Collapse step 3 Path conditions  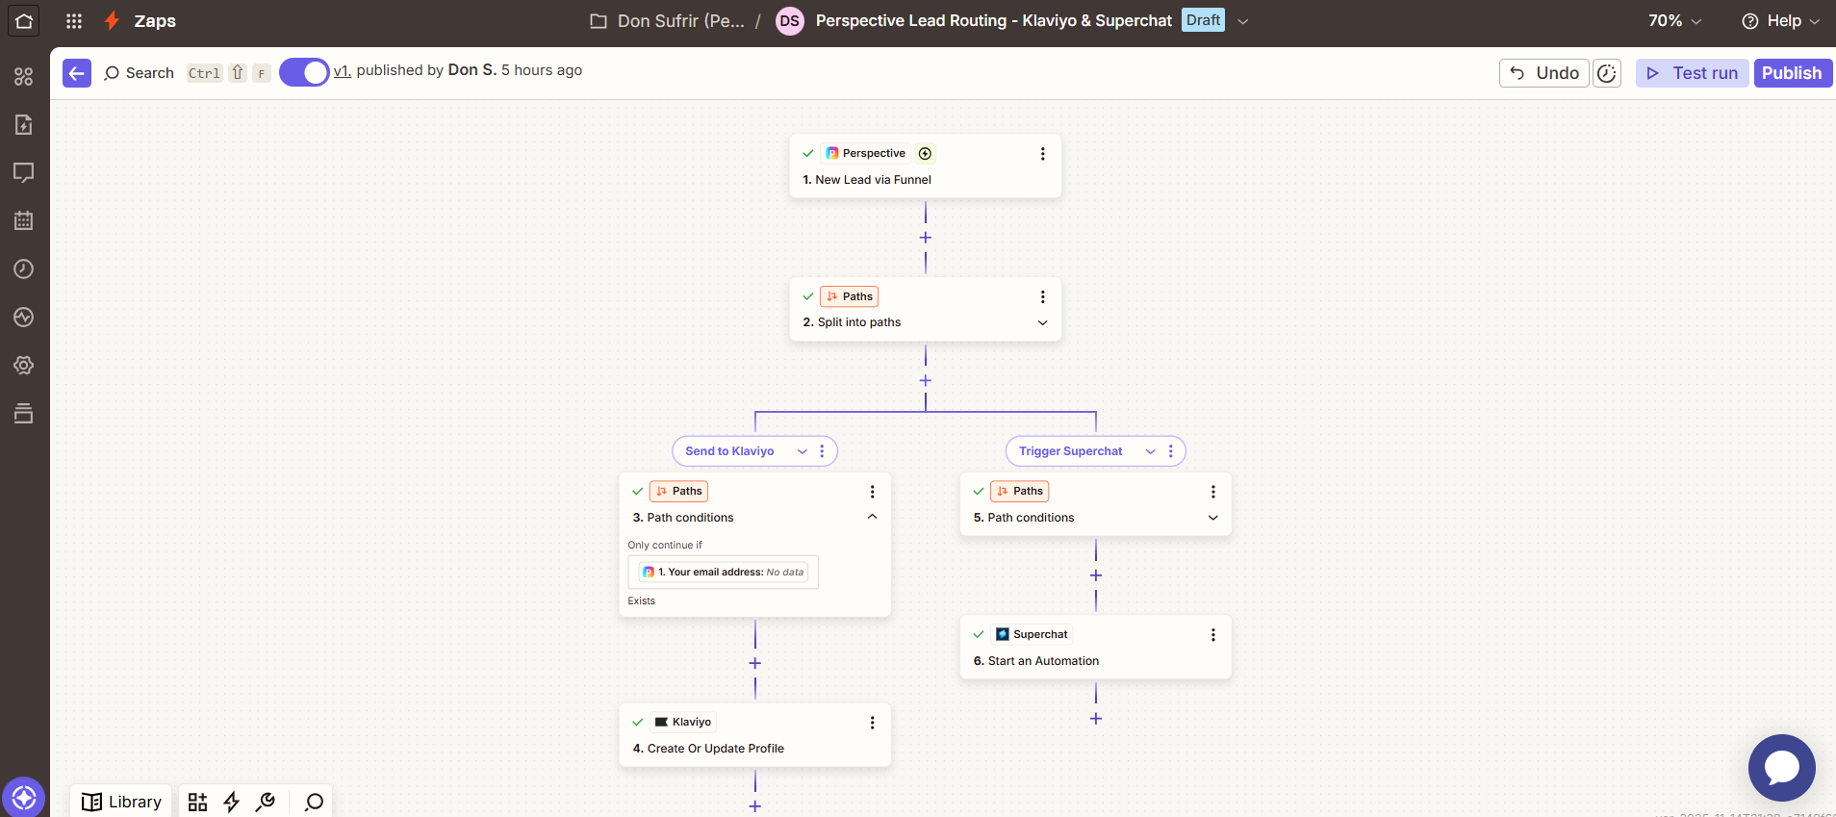872,517
